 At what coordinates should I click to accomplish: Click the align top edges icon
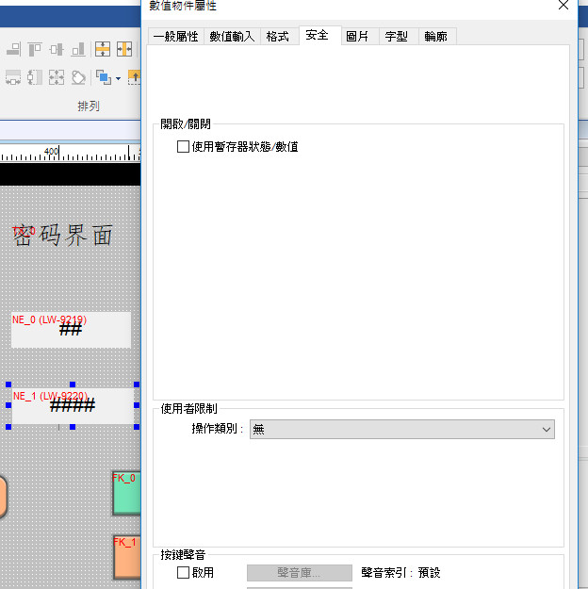[35, 49]
